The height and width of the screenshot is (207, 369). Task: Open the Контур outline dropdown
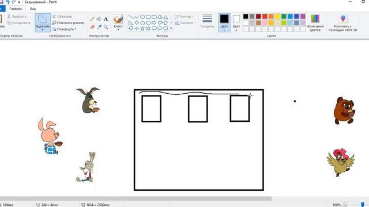pos(184,17)
